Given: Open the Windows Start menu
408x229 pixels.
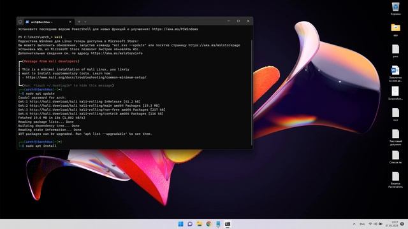Looking at the screenshot, I should [180, 224].
